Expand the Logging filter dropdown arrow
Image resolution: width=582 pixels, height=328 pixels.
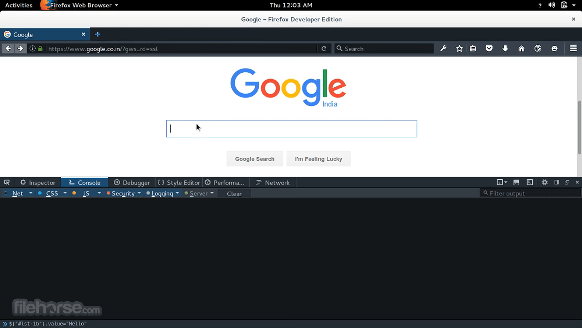tap(177, 193)
